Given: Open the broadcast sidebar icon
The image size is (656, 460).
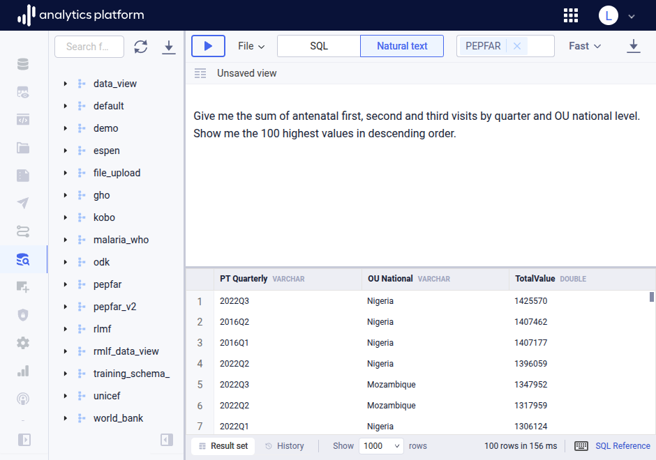Looking at the screenshot, I should click(x=23, y=399).
